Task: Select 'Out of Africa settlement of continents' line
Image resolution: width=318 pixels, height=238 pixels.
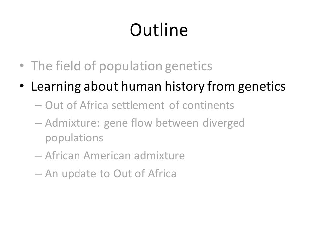Action: point(139,105)
